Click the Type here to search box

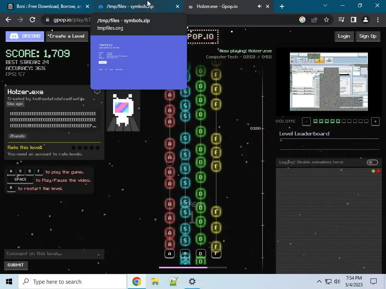coord(72,281)
